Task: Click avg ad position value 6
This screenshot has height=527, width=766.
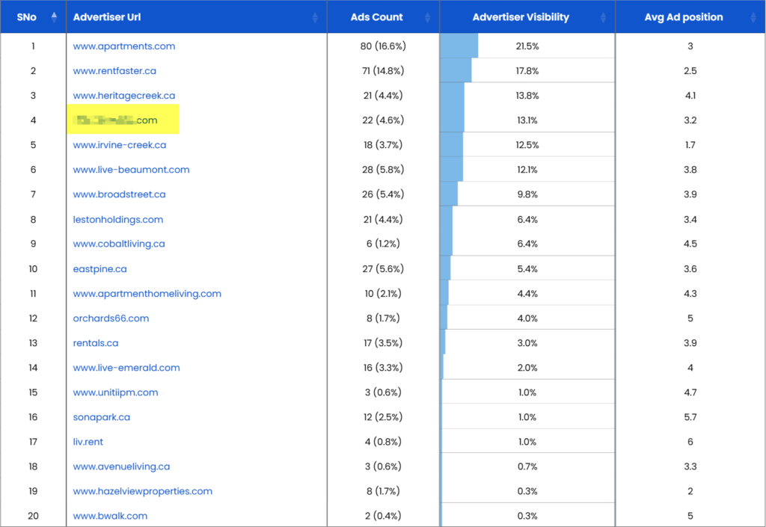Action: tap(690, 442)
